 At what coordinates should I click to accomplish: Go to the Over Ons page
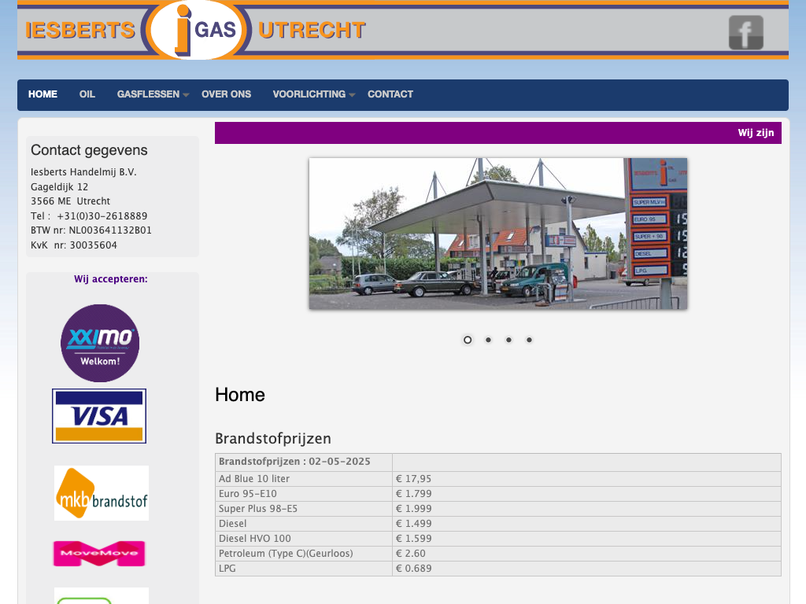(x=226, y=94)
